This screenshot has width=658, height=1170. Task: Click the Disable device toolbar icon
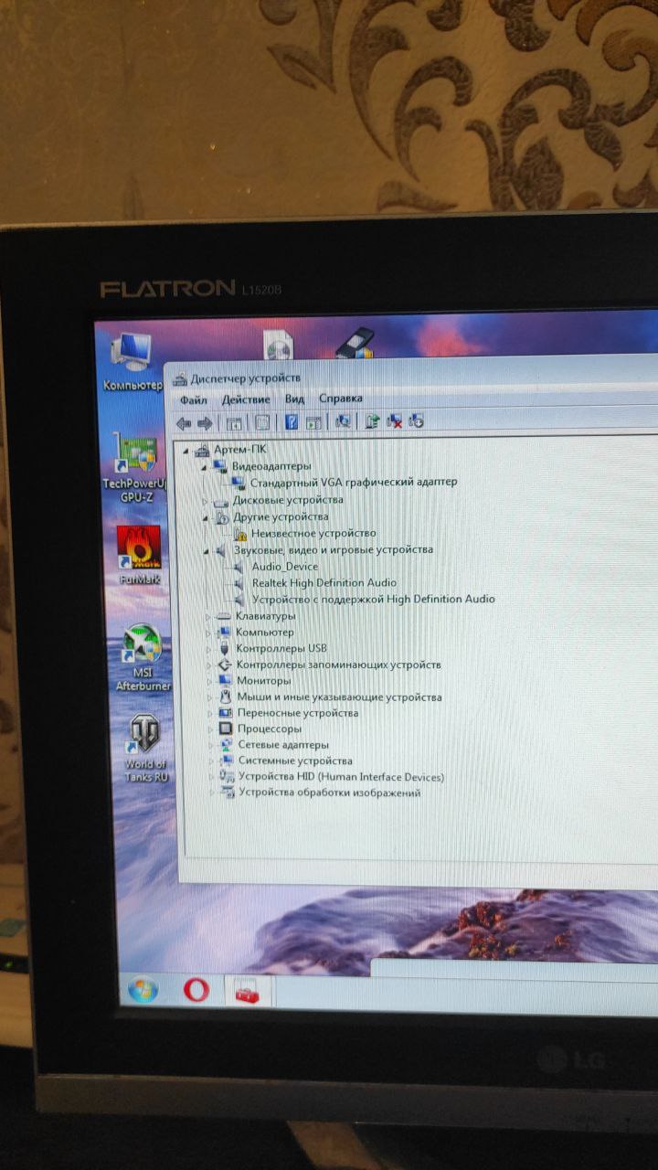[417, 420]
